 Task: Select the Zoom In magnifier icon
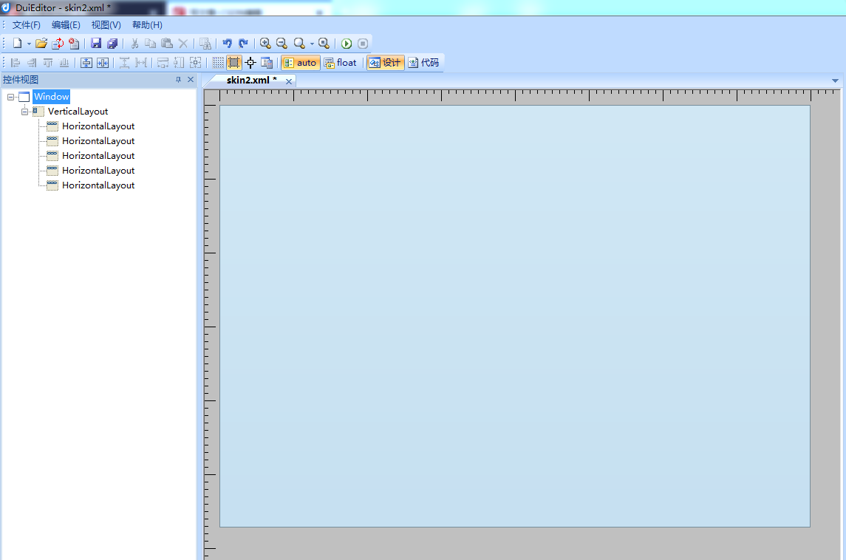265,43
